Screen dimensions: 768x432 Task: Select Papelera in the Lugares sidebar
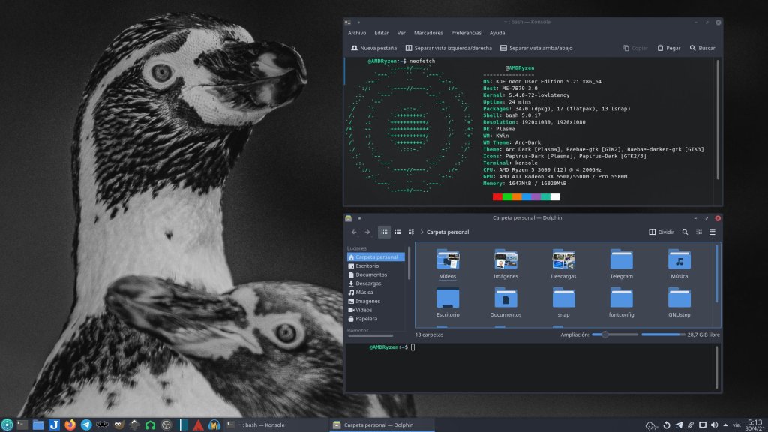tap(366, 318)
